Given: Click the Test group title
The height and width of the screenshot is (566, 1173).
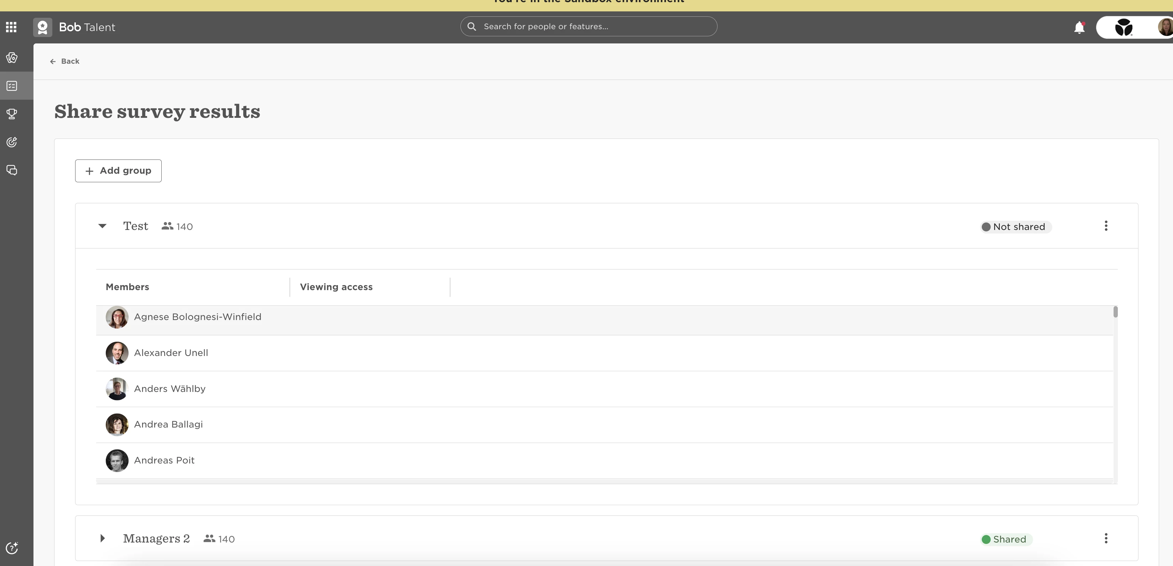Looking at the screenshot, I should [x=136, y=226].
